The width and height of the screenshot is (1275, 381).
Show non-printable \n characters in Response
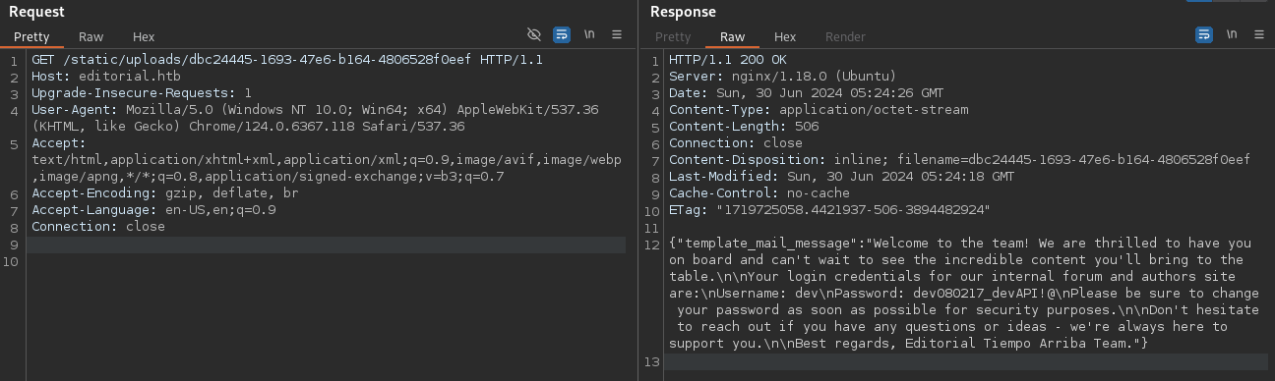click(1232, 34)
